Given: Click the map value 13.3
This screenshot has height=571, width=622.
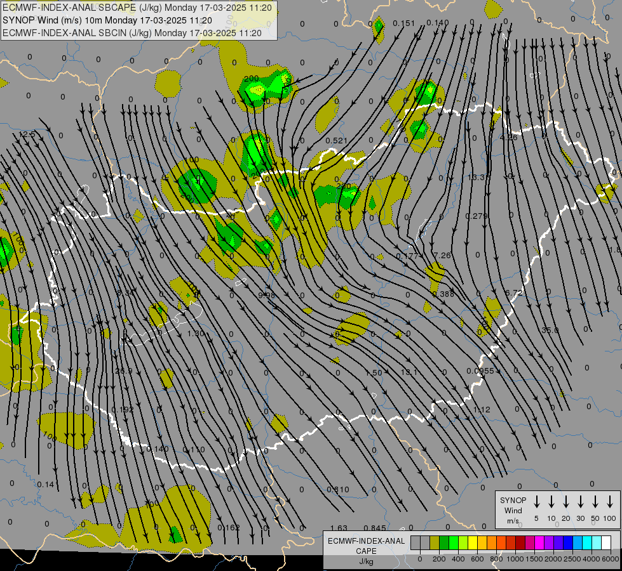Looking at the screenshot, I should tap(476, 177).
